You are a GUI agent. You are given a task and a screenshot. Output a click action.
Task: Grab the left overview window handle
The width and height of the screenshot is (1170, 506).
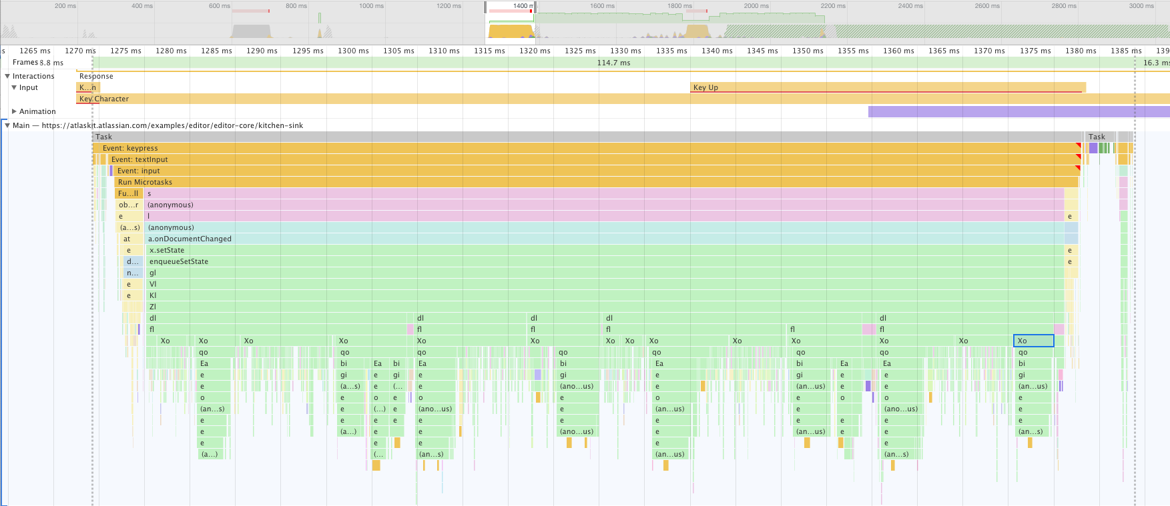point(486,7)
